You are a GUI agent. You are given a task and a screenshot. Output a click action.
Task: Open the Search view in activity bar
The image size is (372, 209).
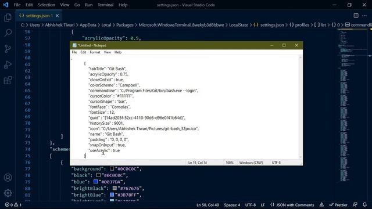pos(8,33)
